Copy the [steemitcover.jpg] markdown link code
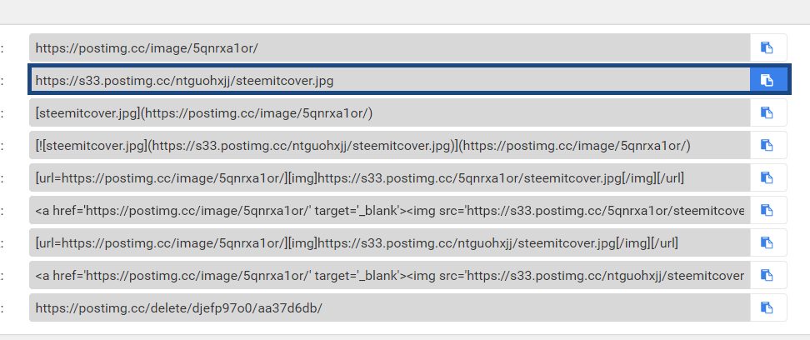Image resolution: width=810 pixels, height=340 pixels. tap(768, 112)
